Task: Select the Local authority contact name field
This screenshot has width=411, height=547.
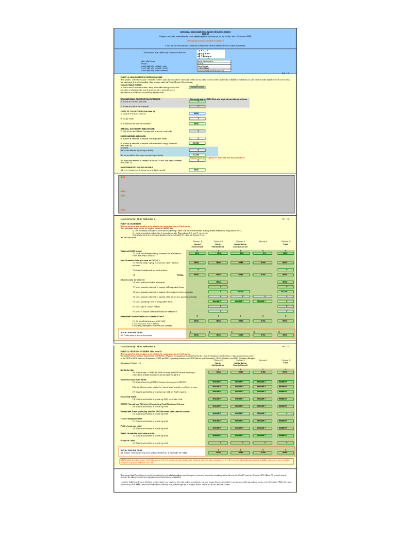Action: [215, 66]
